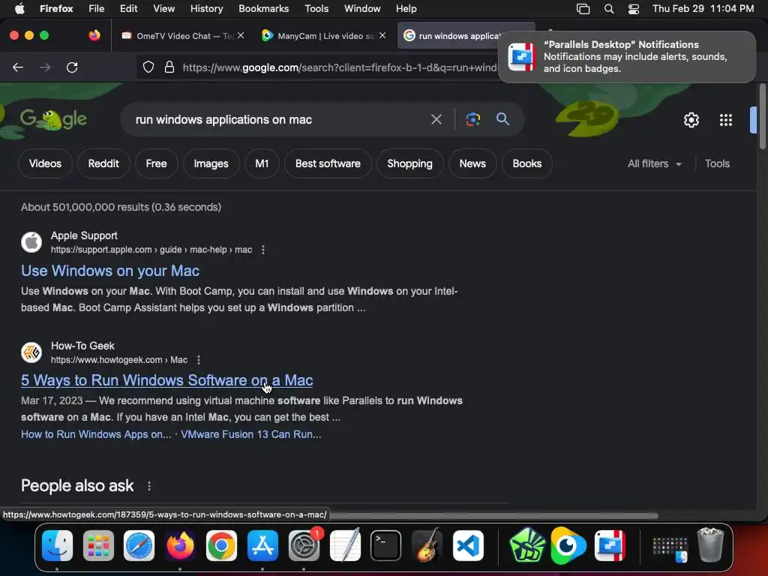Filter results by Books
Image resolution: width=768 pixels, height=576 pixels.
click(x=527, y=163)
